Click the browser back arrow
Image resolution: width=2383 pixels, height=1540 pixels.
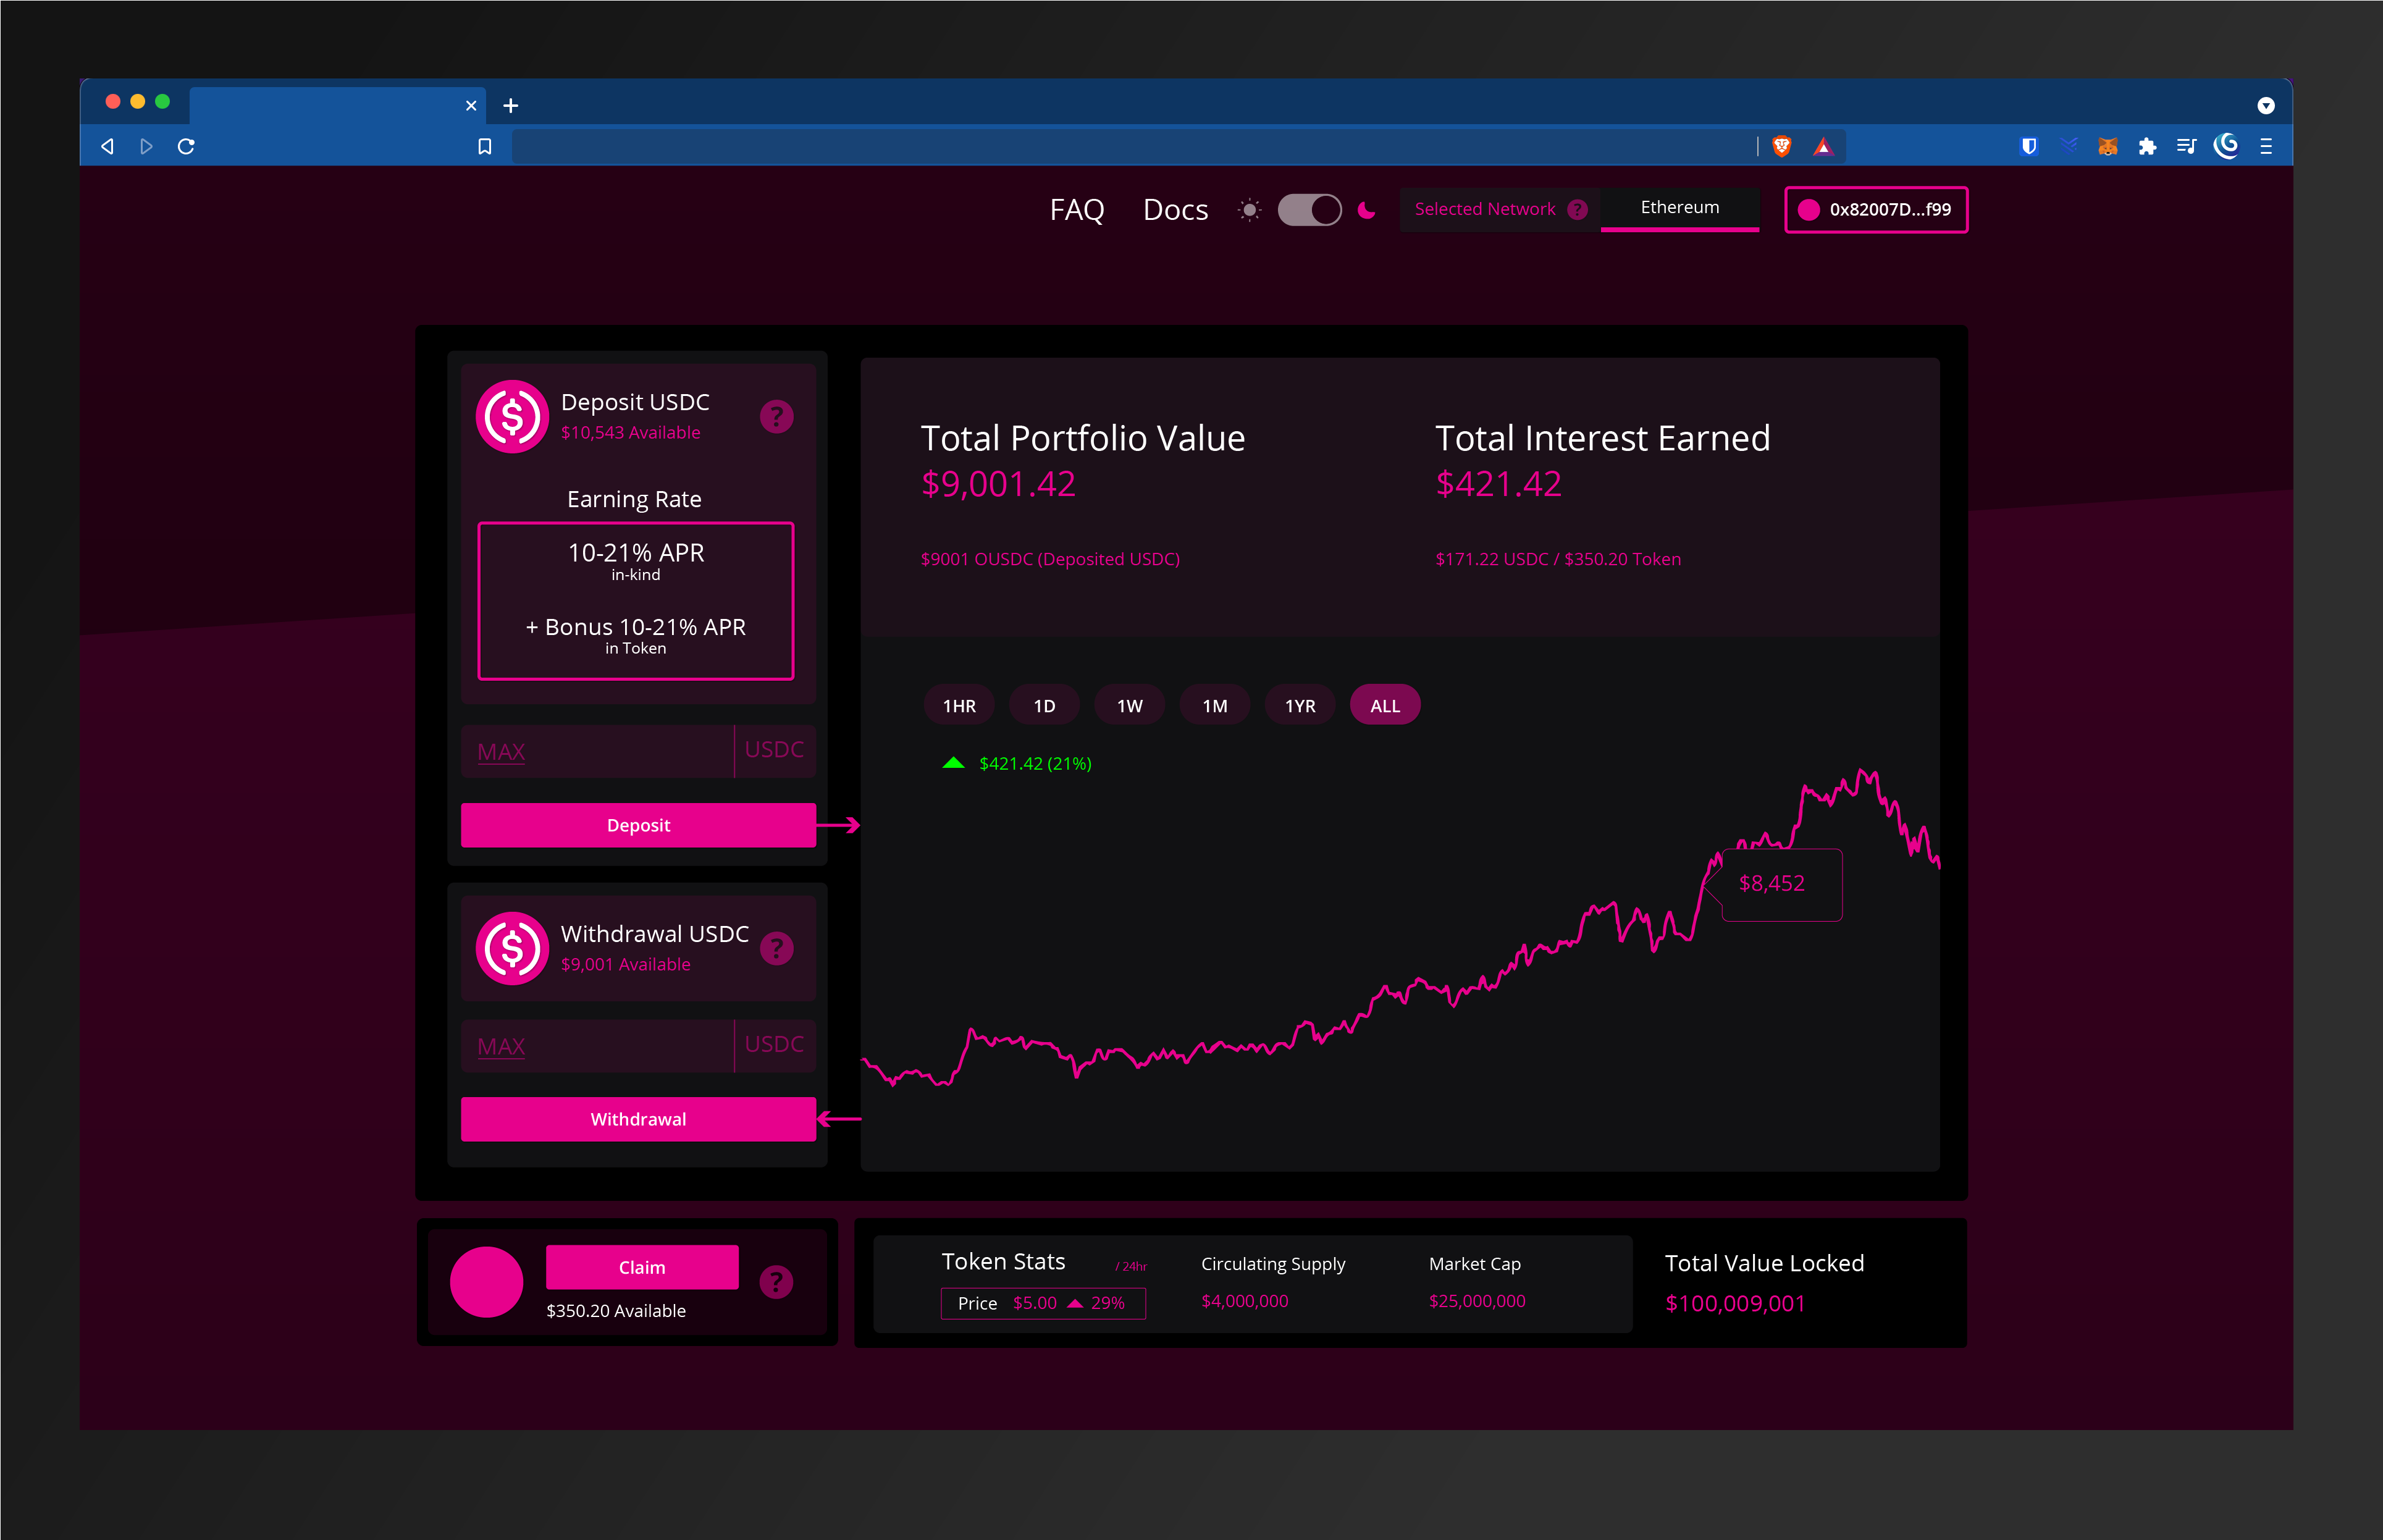coord(107,147)
